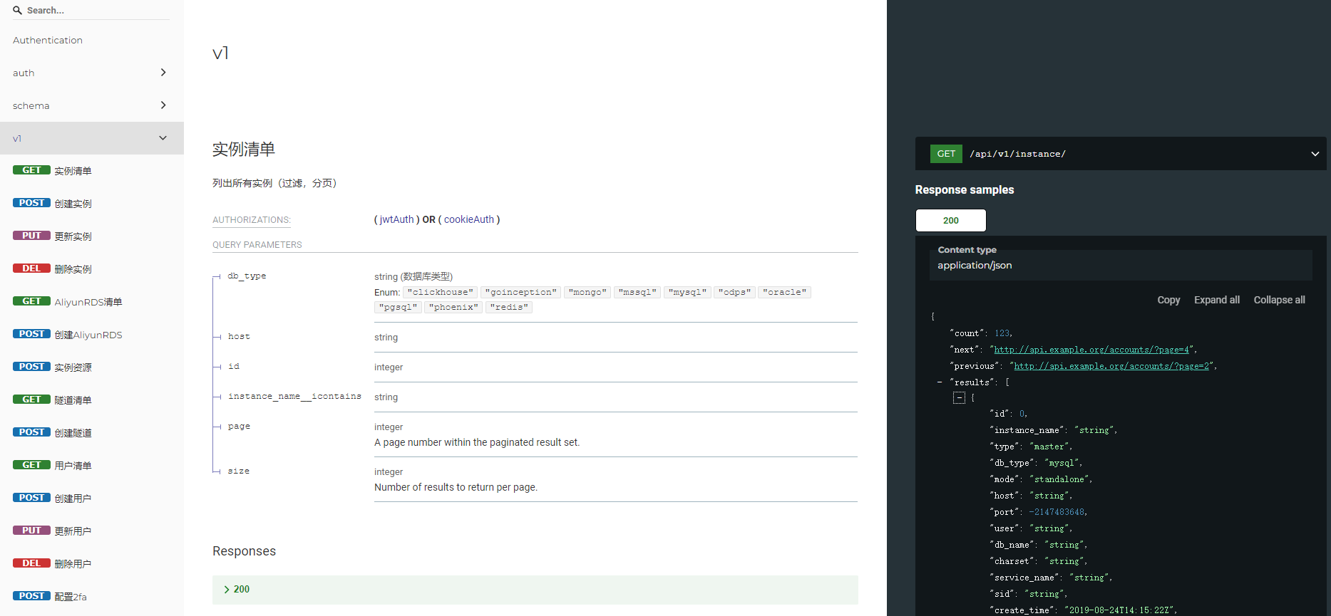The height and width of the screenshot is (616, 1331).
Task: Go to Authentication in sidebar
Action: 48,41
